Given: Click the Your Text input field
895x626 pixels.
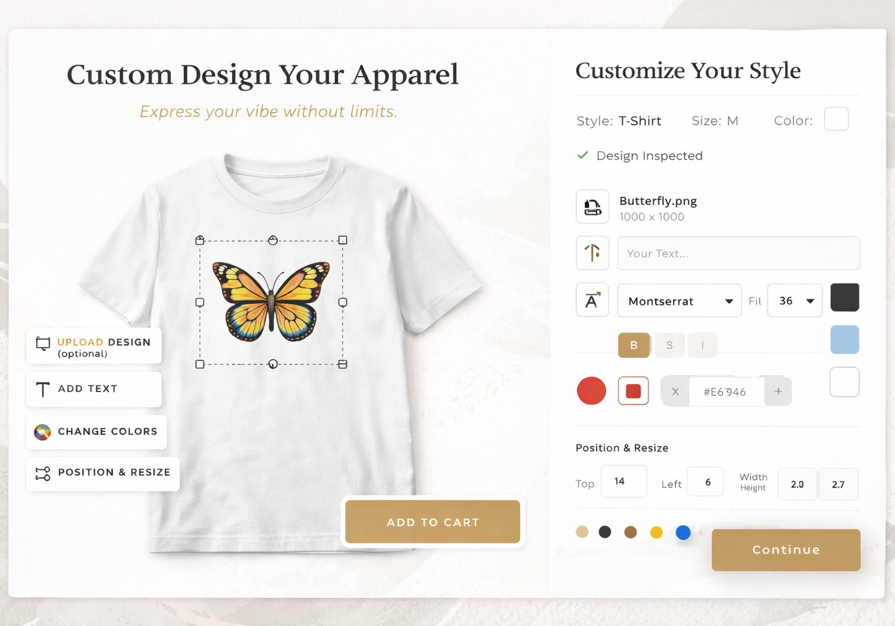Looking at the screenshot, I should (739, 253).
